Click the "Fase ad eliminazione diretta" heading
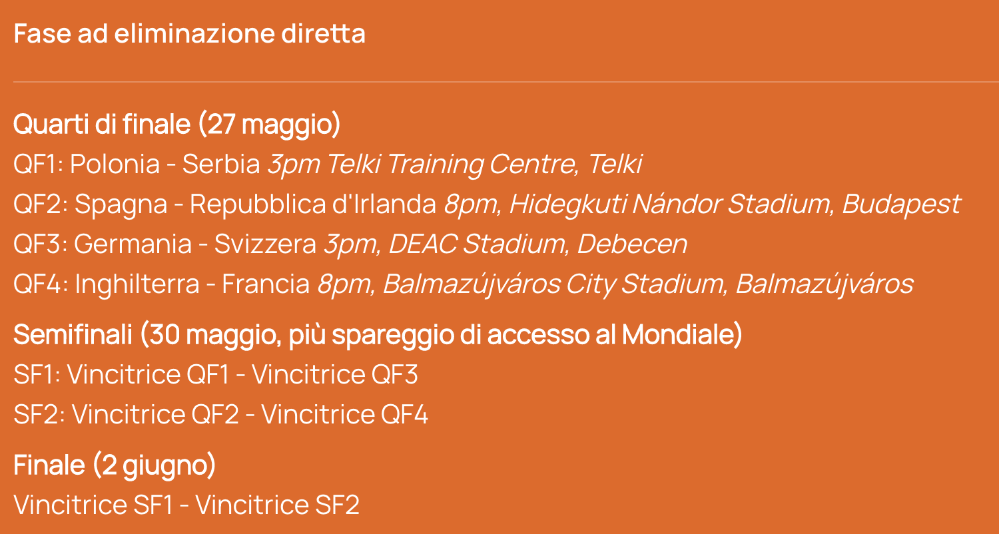The width and height of the screenshot is (999, 534). (x=189, y=34)
